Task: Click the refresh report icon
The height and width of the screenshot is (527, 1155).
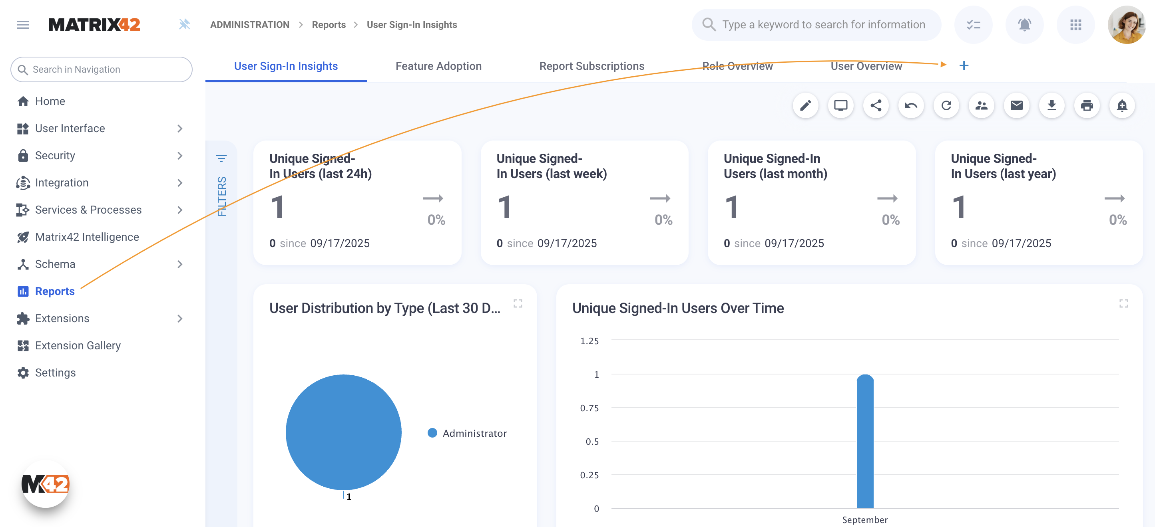Action: pos(946,105)
